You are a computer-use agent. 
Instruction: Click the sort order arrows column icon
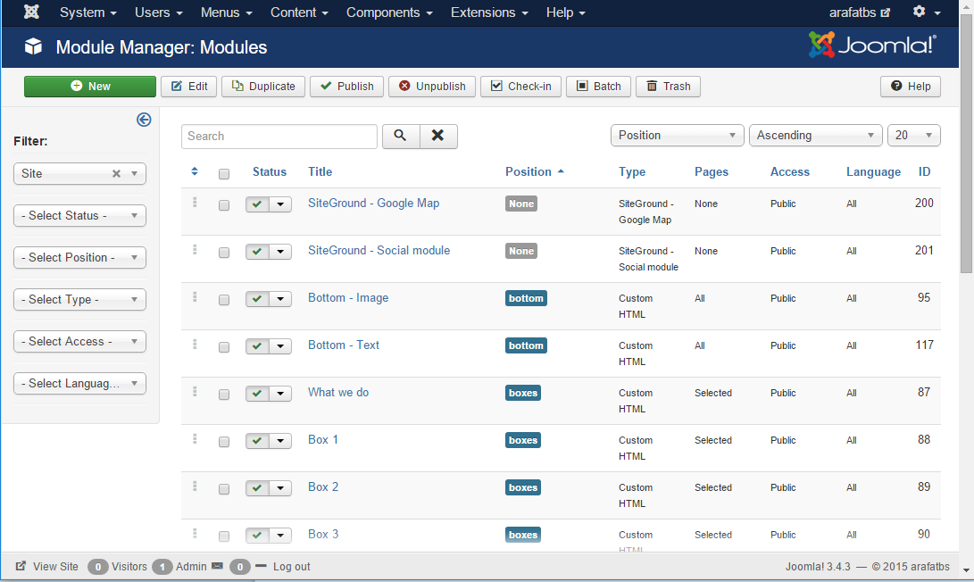195,171
